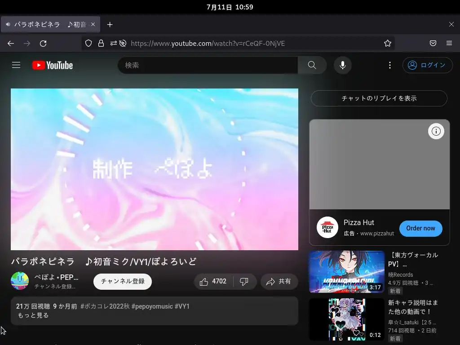
Task: Click the ログイン sign-in button
Action: tap(427, 65)
